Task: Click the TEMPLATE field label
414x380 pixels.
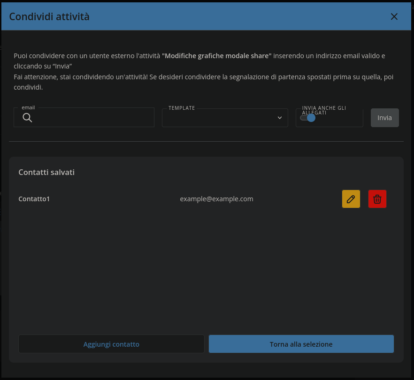Action: coord(182,108)
